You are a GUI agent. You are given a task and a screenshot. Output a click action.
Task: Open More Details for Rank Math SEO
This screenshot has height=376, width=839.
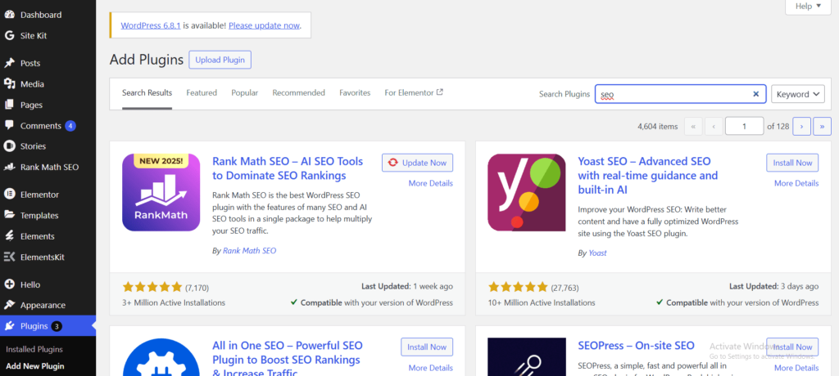coord(431,183)
